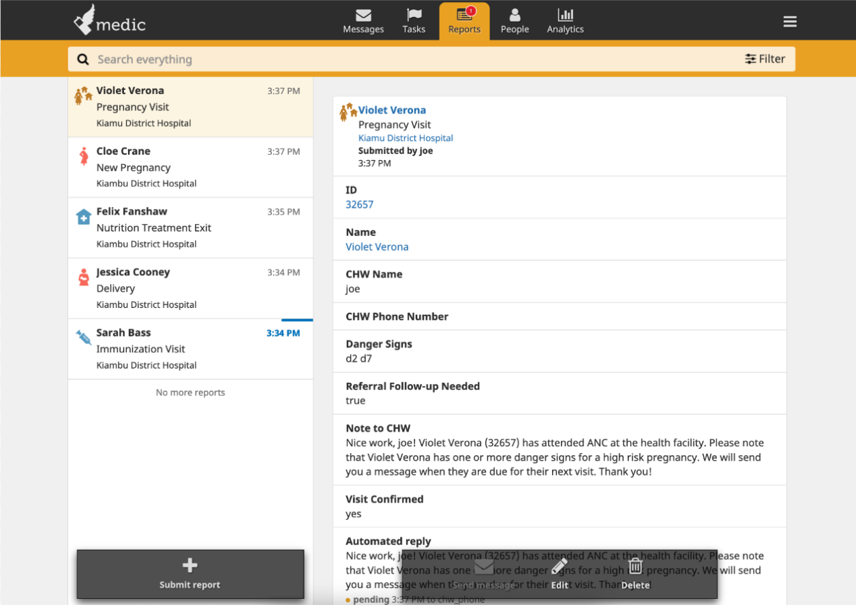Click the 'Visit Confirmed' label
This screenshot has height=605, width=856.
(x=384, y=499)
